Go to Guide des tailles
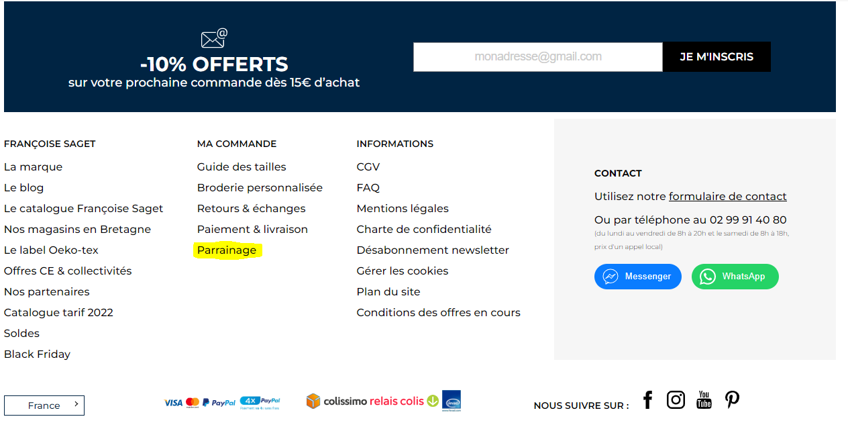The image size is (848, 431). pos(242,167)
